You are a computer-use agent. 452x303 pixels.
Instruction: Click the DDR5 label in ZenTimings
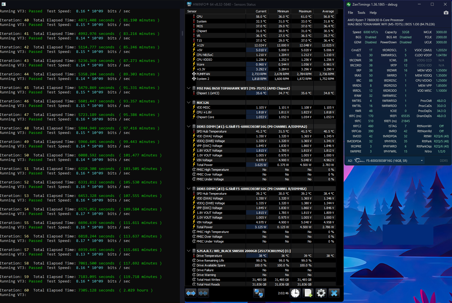444,161
